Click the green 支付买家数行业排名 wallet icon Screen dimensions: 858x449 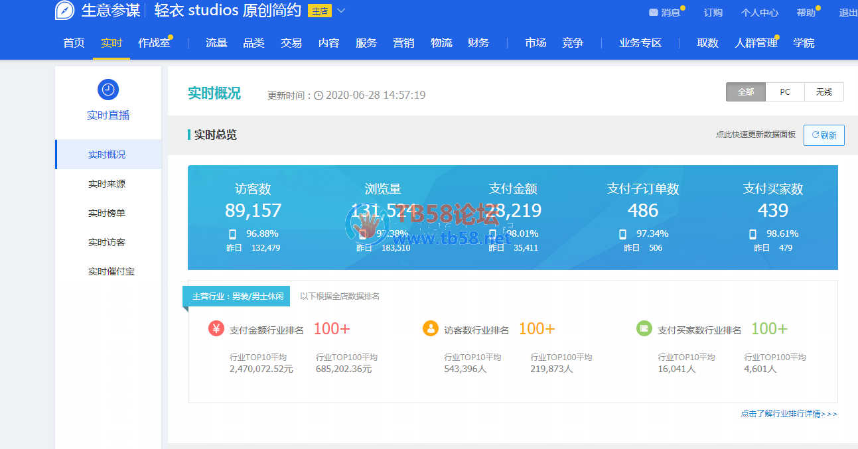[x=644, y=328]
